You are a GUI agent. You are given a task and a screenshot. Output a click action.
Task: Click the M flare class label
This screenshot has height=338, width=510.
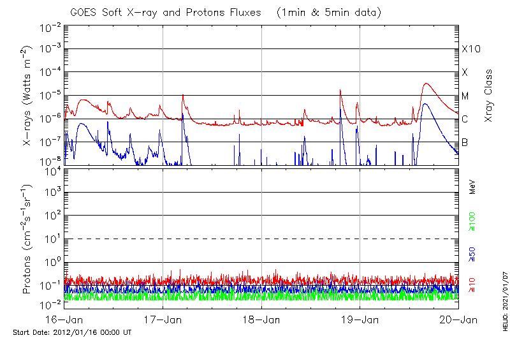465,96
